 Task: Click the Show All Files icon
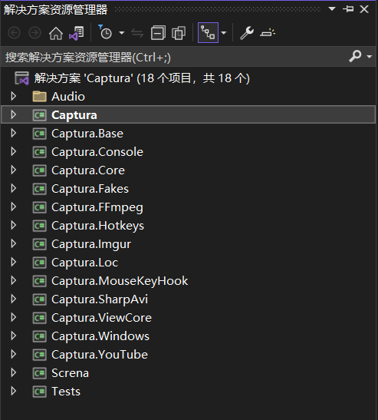(x=179, y=33)
